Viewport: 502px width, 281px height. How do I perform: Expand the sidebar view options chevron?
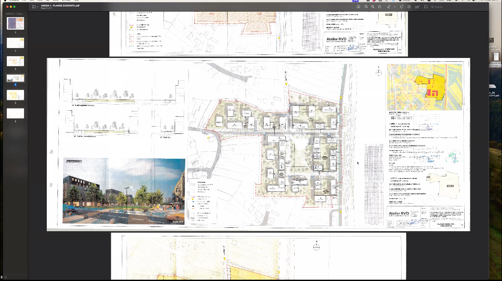tap(38, 7)
